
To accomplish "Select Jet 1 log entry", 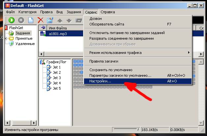I will 57,67.
